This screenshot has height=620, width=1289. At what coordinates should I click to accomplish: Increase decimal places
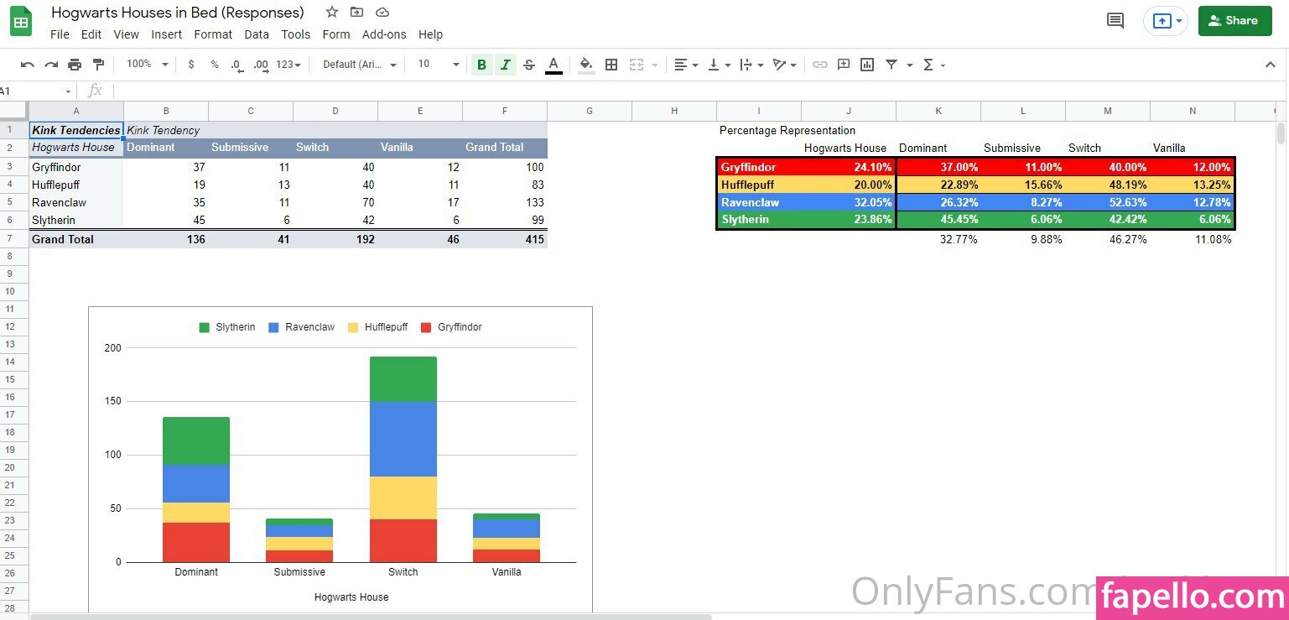coord(261,65)
